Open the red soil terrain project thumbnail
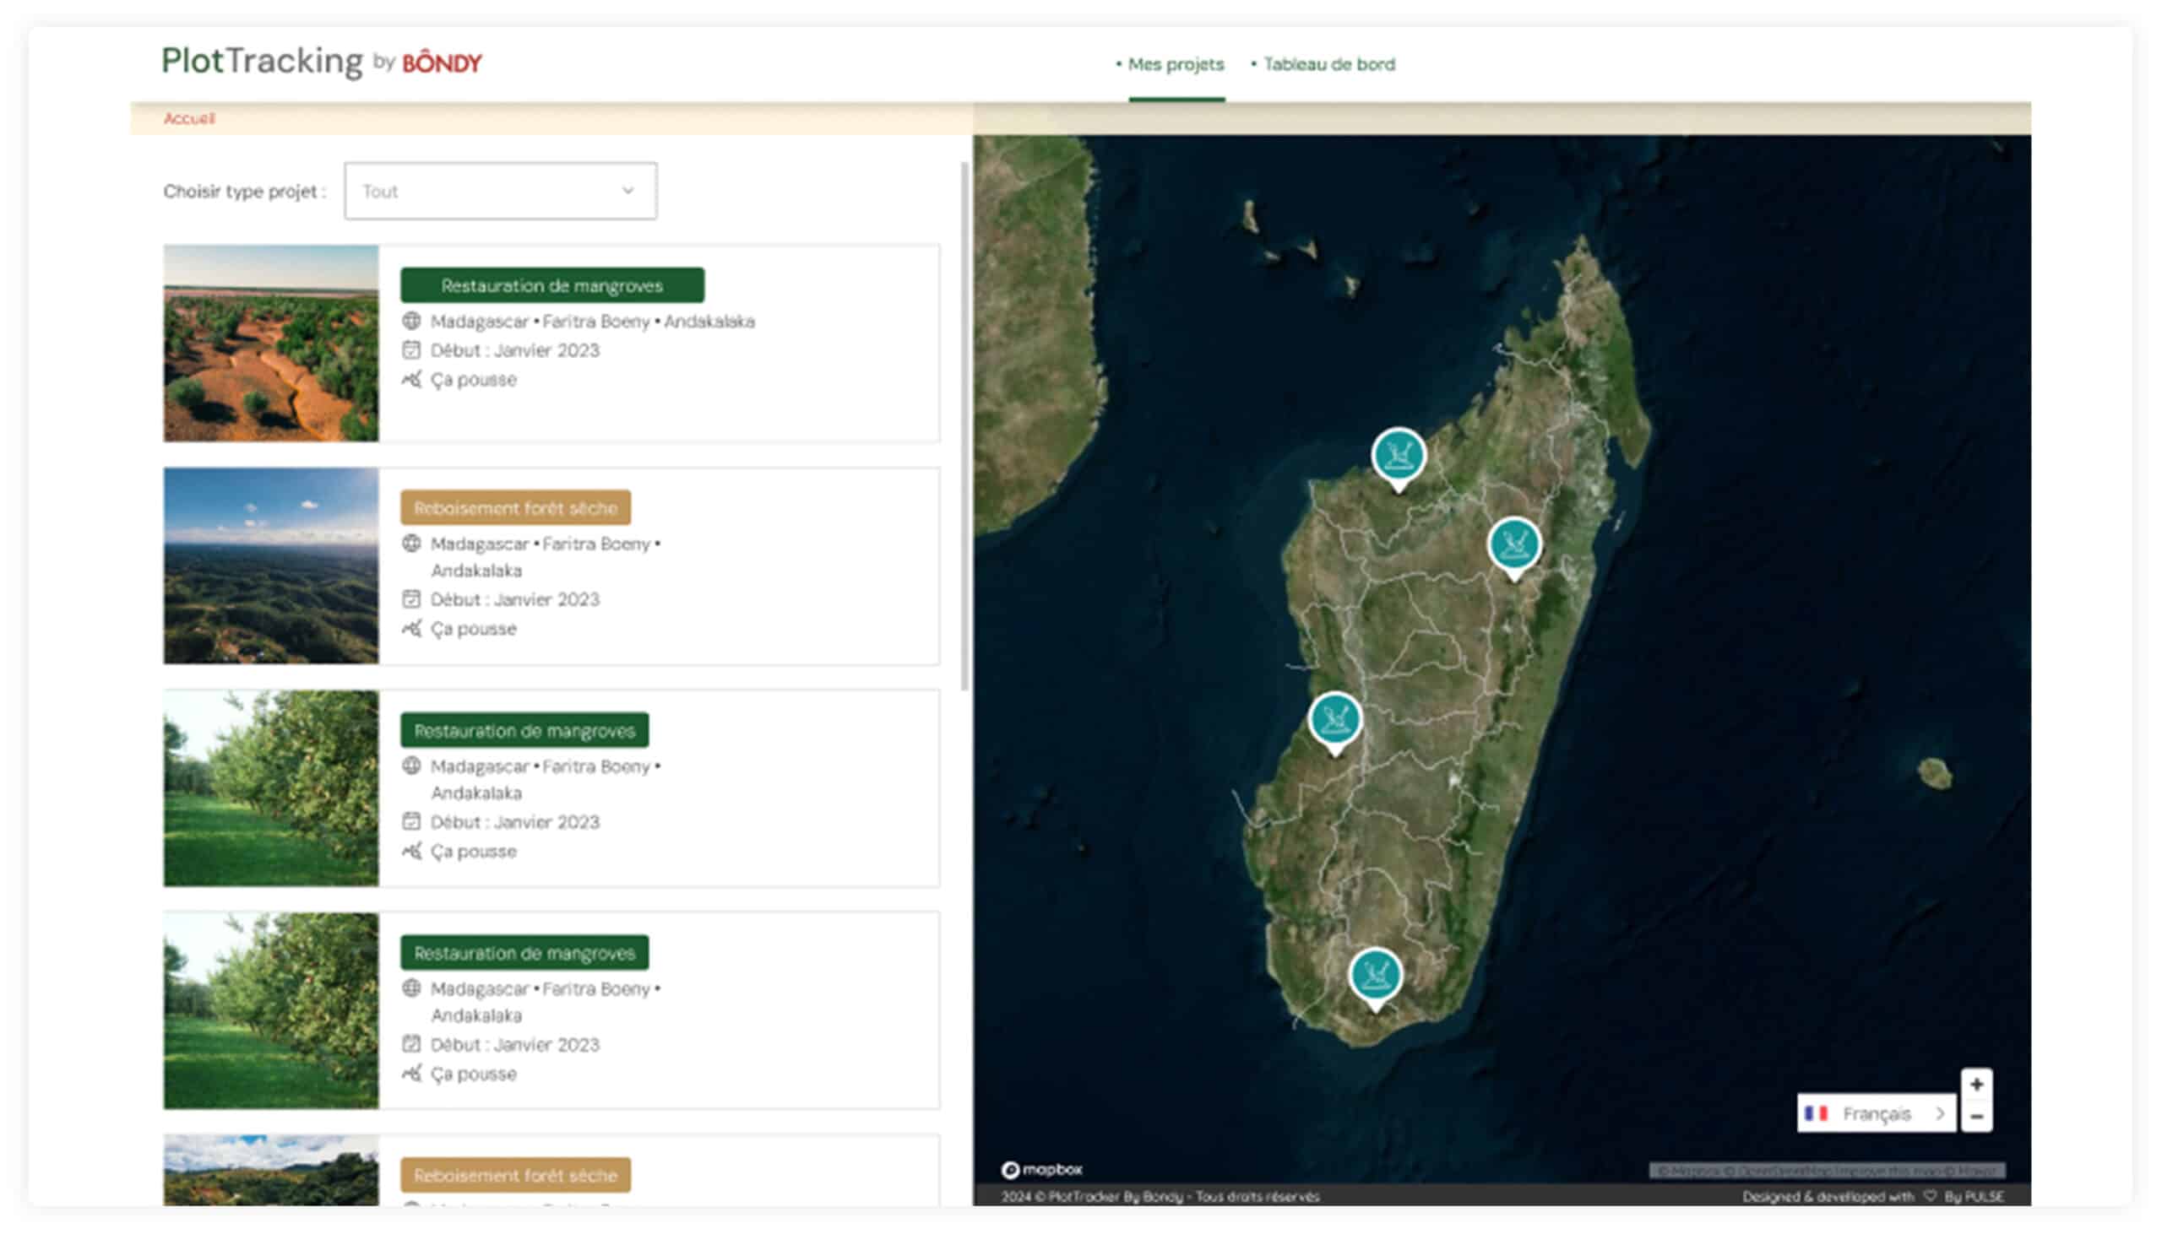 pos(271,344)
